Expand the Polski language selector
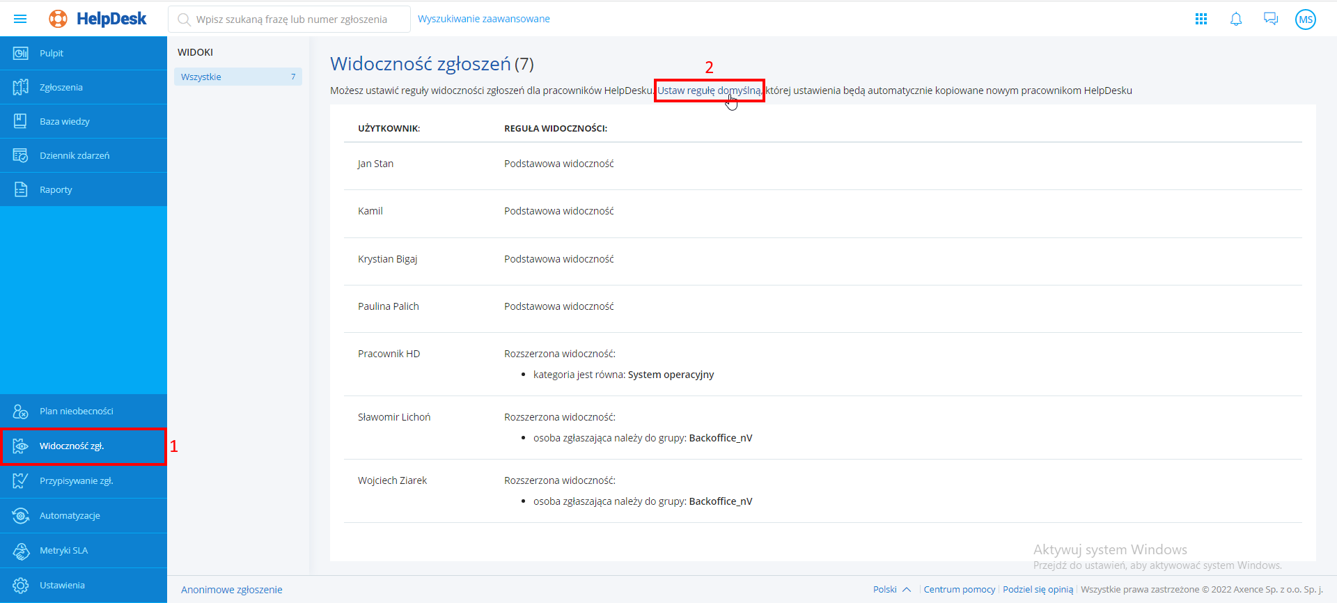 coord(891,590)
